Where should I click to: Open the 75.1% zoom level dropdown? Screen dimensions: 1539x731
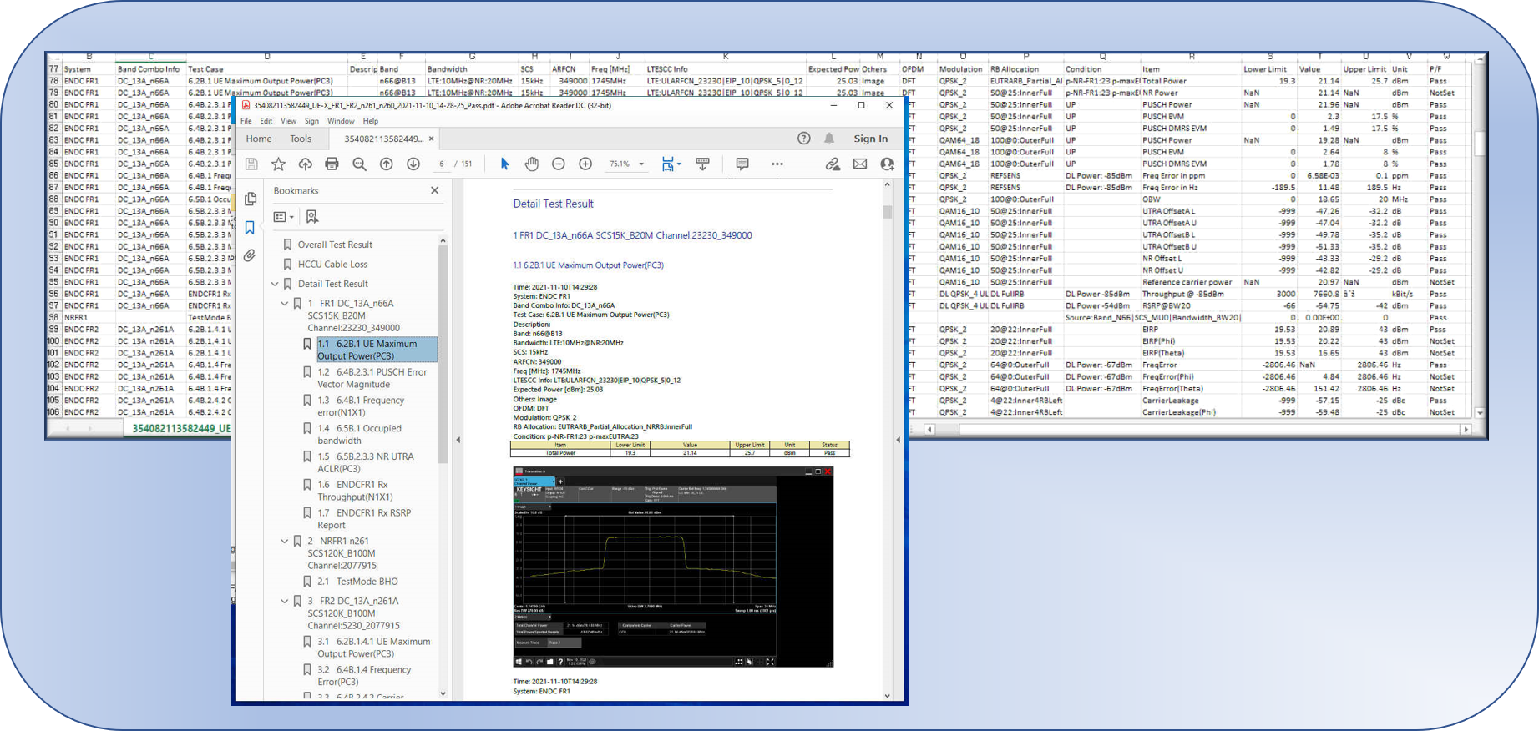click(641, 164)
